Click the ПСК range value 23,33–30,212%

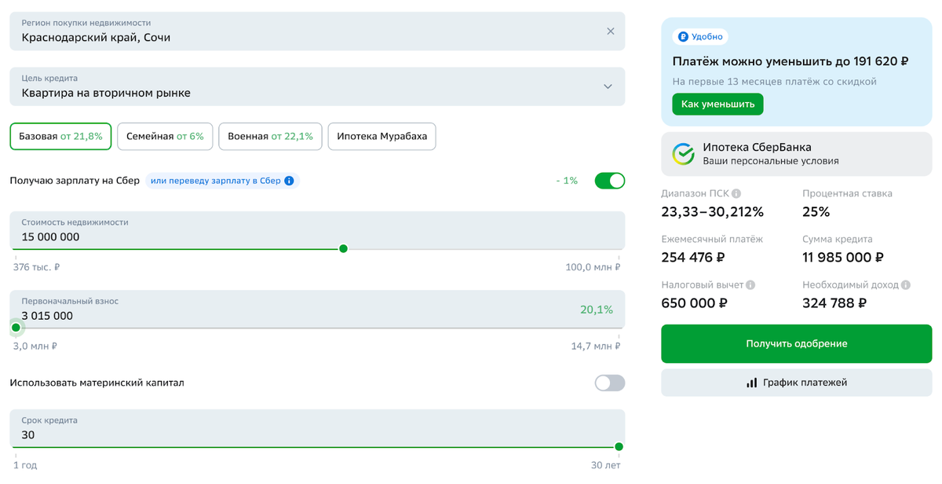pos(713,211)
